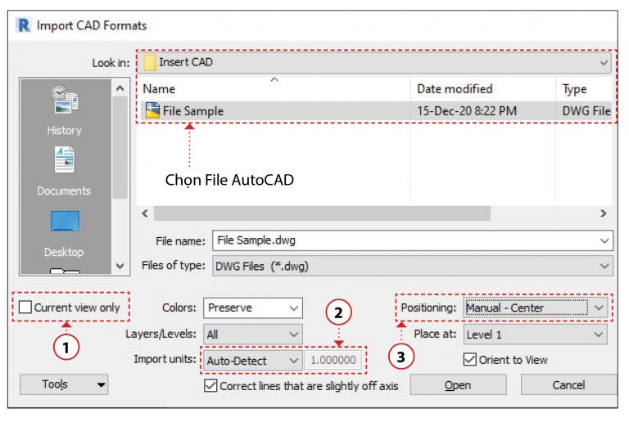Expand the Positioning dropdown
Screen dimensions: 629x422
point(536,308)
